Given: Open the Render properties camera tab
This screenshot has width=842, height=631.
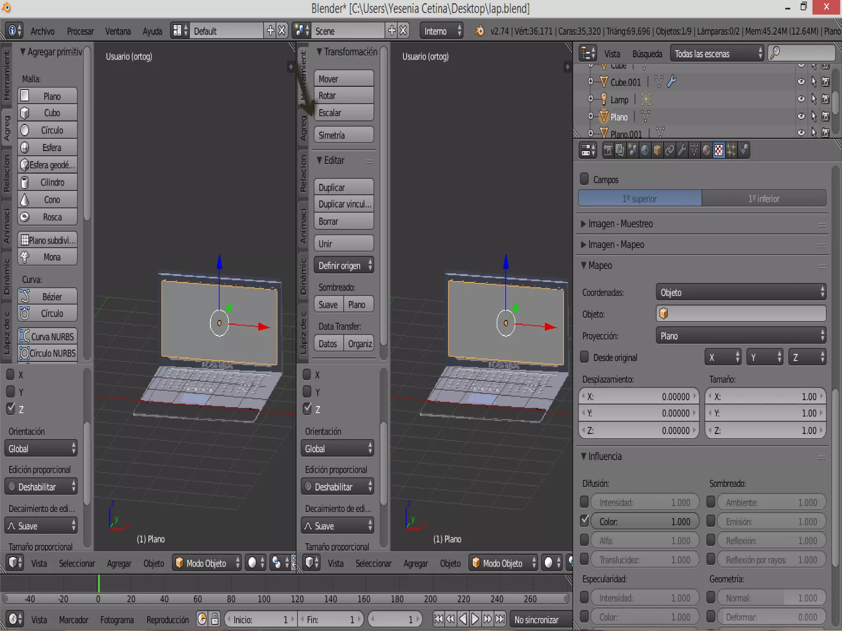Looking at the screenshot, I should pos(608,150).
